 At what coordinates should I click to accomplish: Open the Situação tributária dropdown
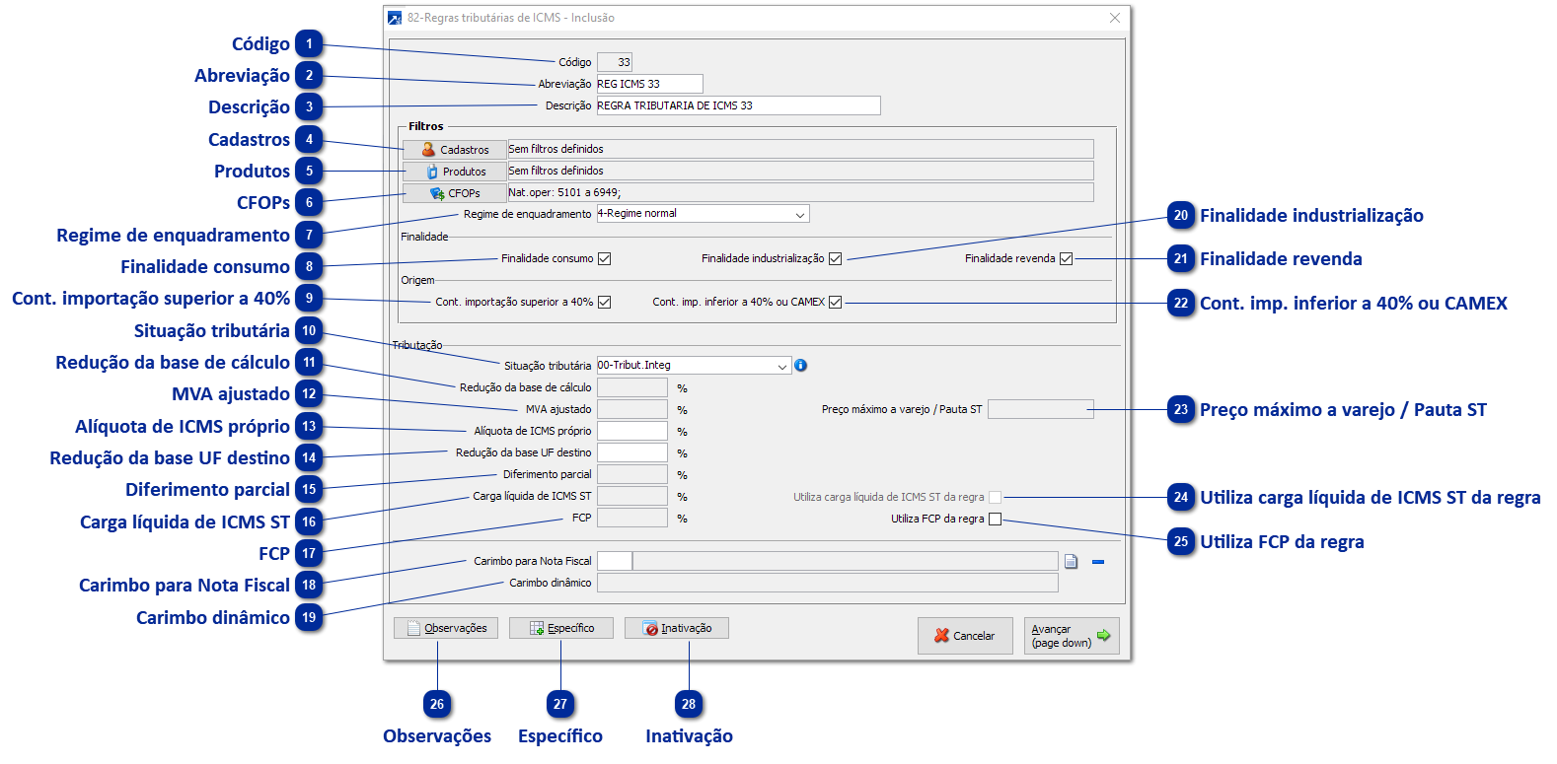(782, 366)
